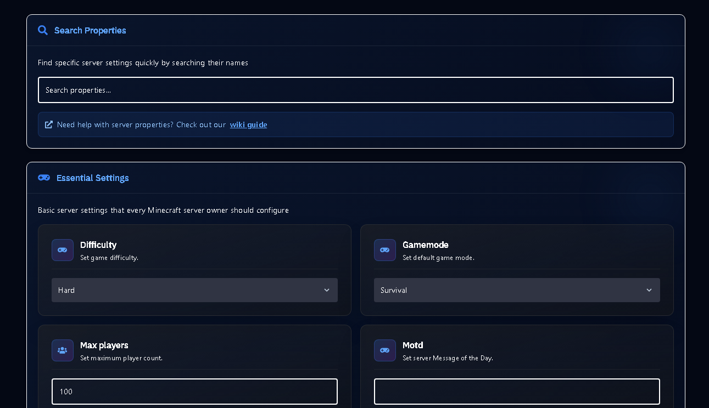Click the empty Motd text field
Viewport: 709px width, 408px height.
point(517,391)
